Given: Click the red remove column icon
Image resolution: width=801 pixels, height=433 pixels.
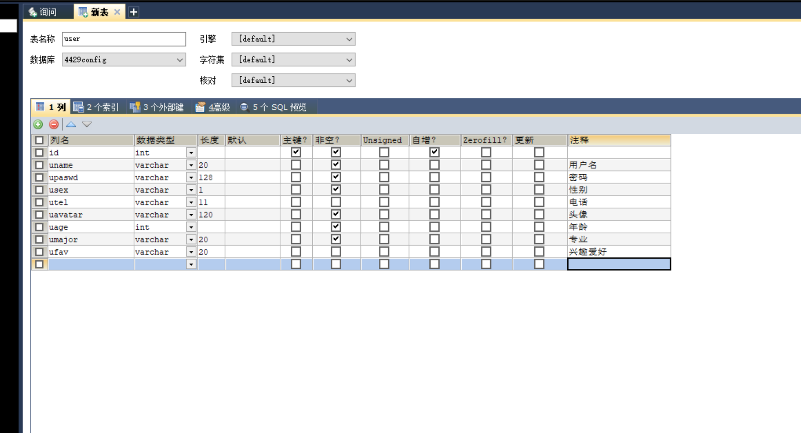Looking at the screenshot, I should (x=54, y=124).
